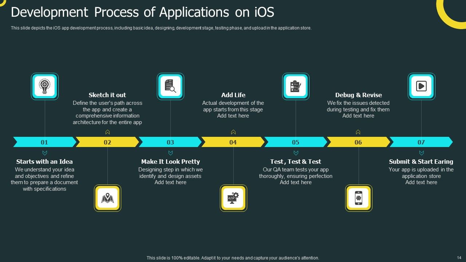This screenshot has height=262, width=466.
Task: Click the subtitle text starting 'This slide depicts'
Action: pos(161,28)
